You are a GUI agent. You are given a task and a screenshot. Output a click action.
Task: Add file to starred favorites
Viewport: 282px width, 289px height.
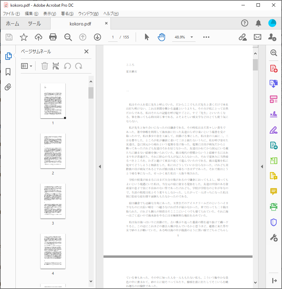click(24, 37)
